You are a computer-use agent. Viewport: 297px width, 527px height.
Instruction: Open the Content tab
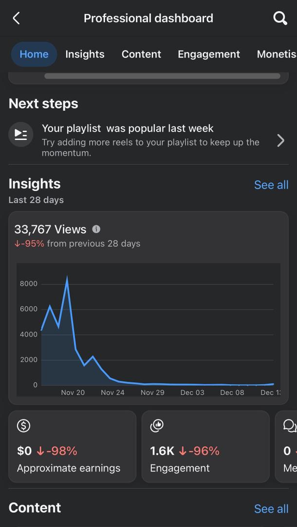pyautogui.click(x=141, y=54)
